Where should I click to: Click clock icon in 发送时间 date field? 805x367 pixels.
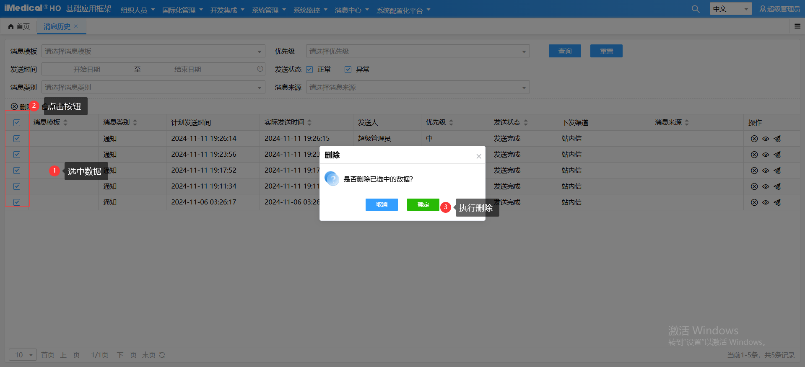tap(260, 69)
